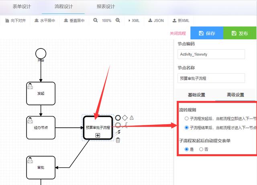Image resolution: width=257 pixels, height=185 pixels.
Task: Append an intermediate event circle
Action: point(118,125)
